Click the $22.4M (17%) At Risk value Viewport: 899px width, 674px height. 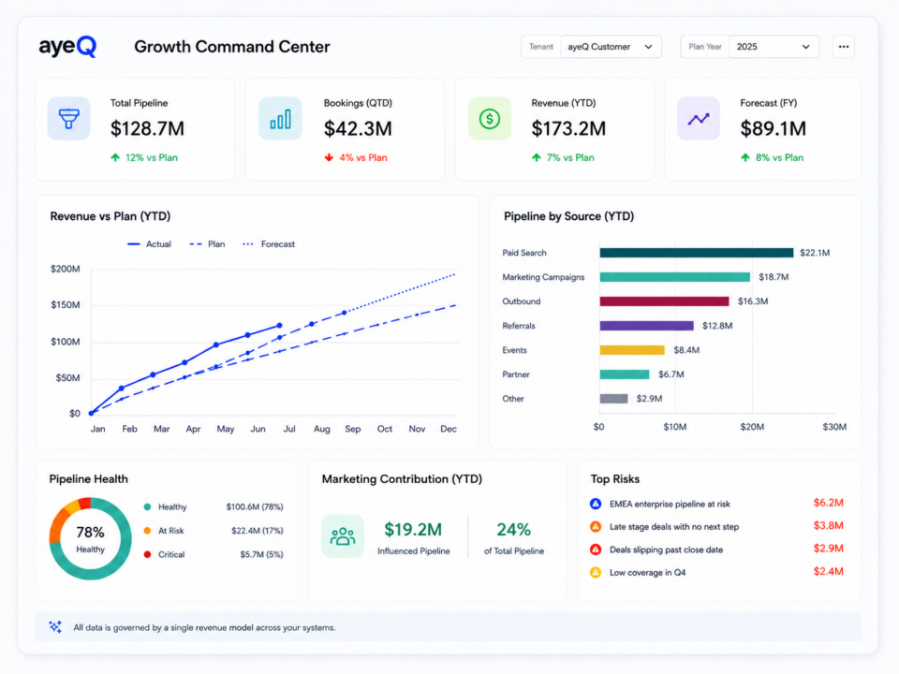coord(258,531)
